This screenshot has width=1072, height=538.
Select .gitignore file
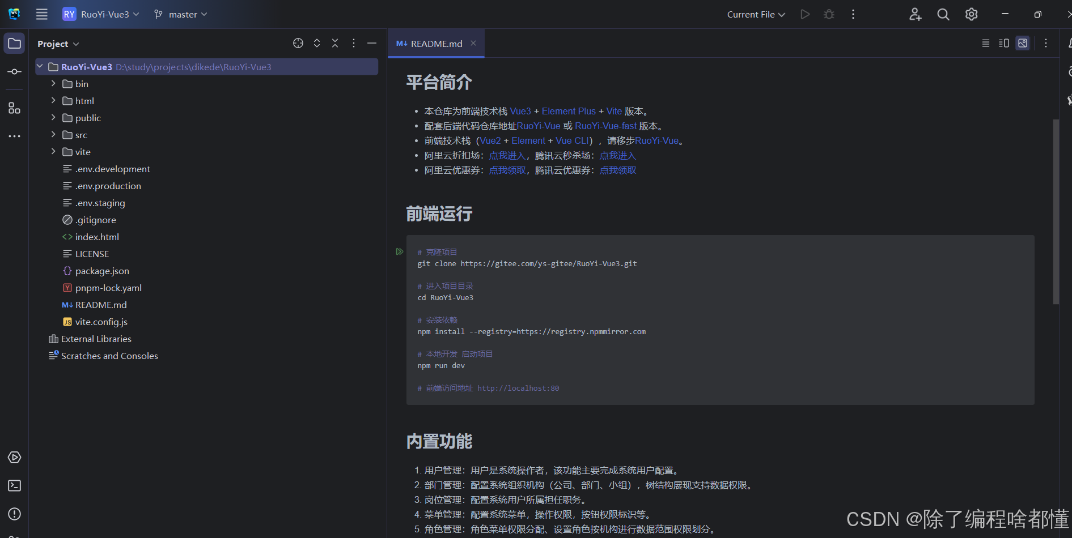89,220
